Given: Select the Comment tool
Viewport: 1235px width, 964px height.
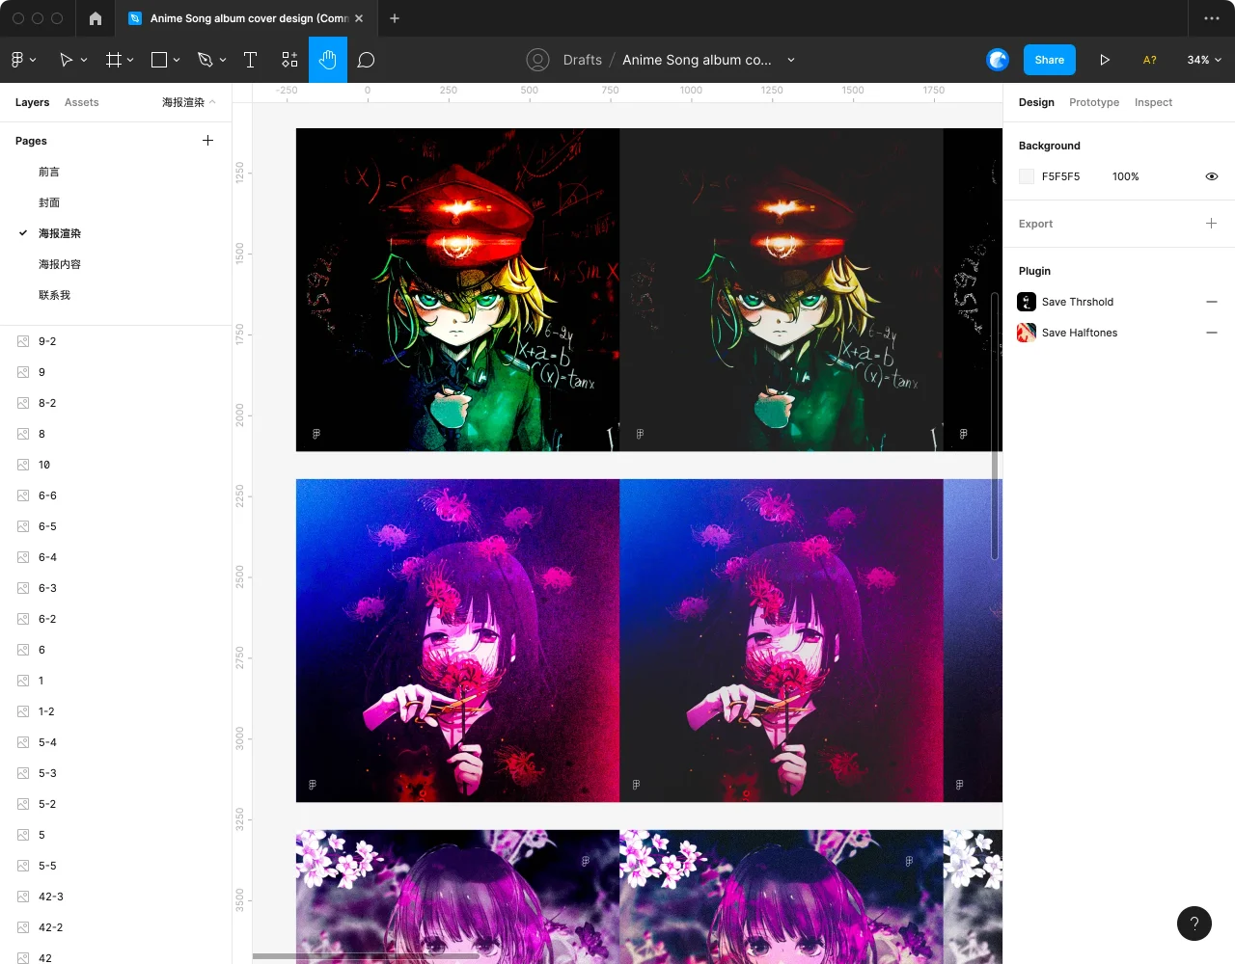Looking at the screenshot, I should [366, 60].
